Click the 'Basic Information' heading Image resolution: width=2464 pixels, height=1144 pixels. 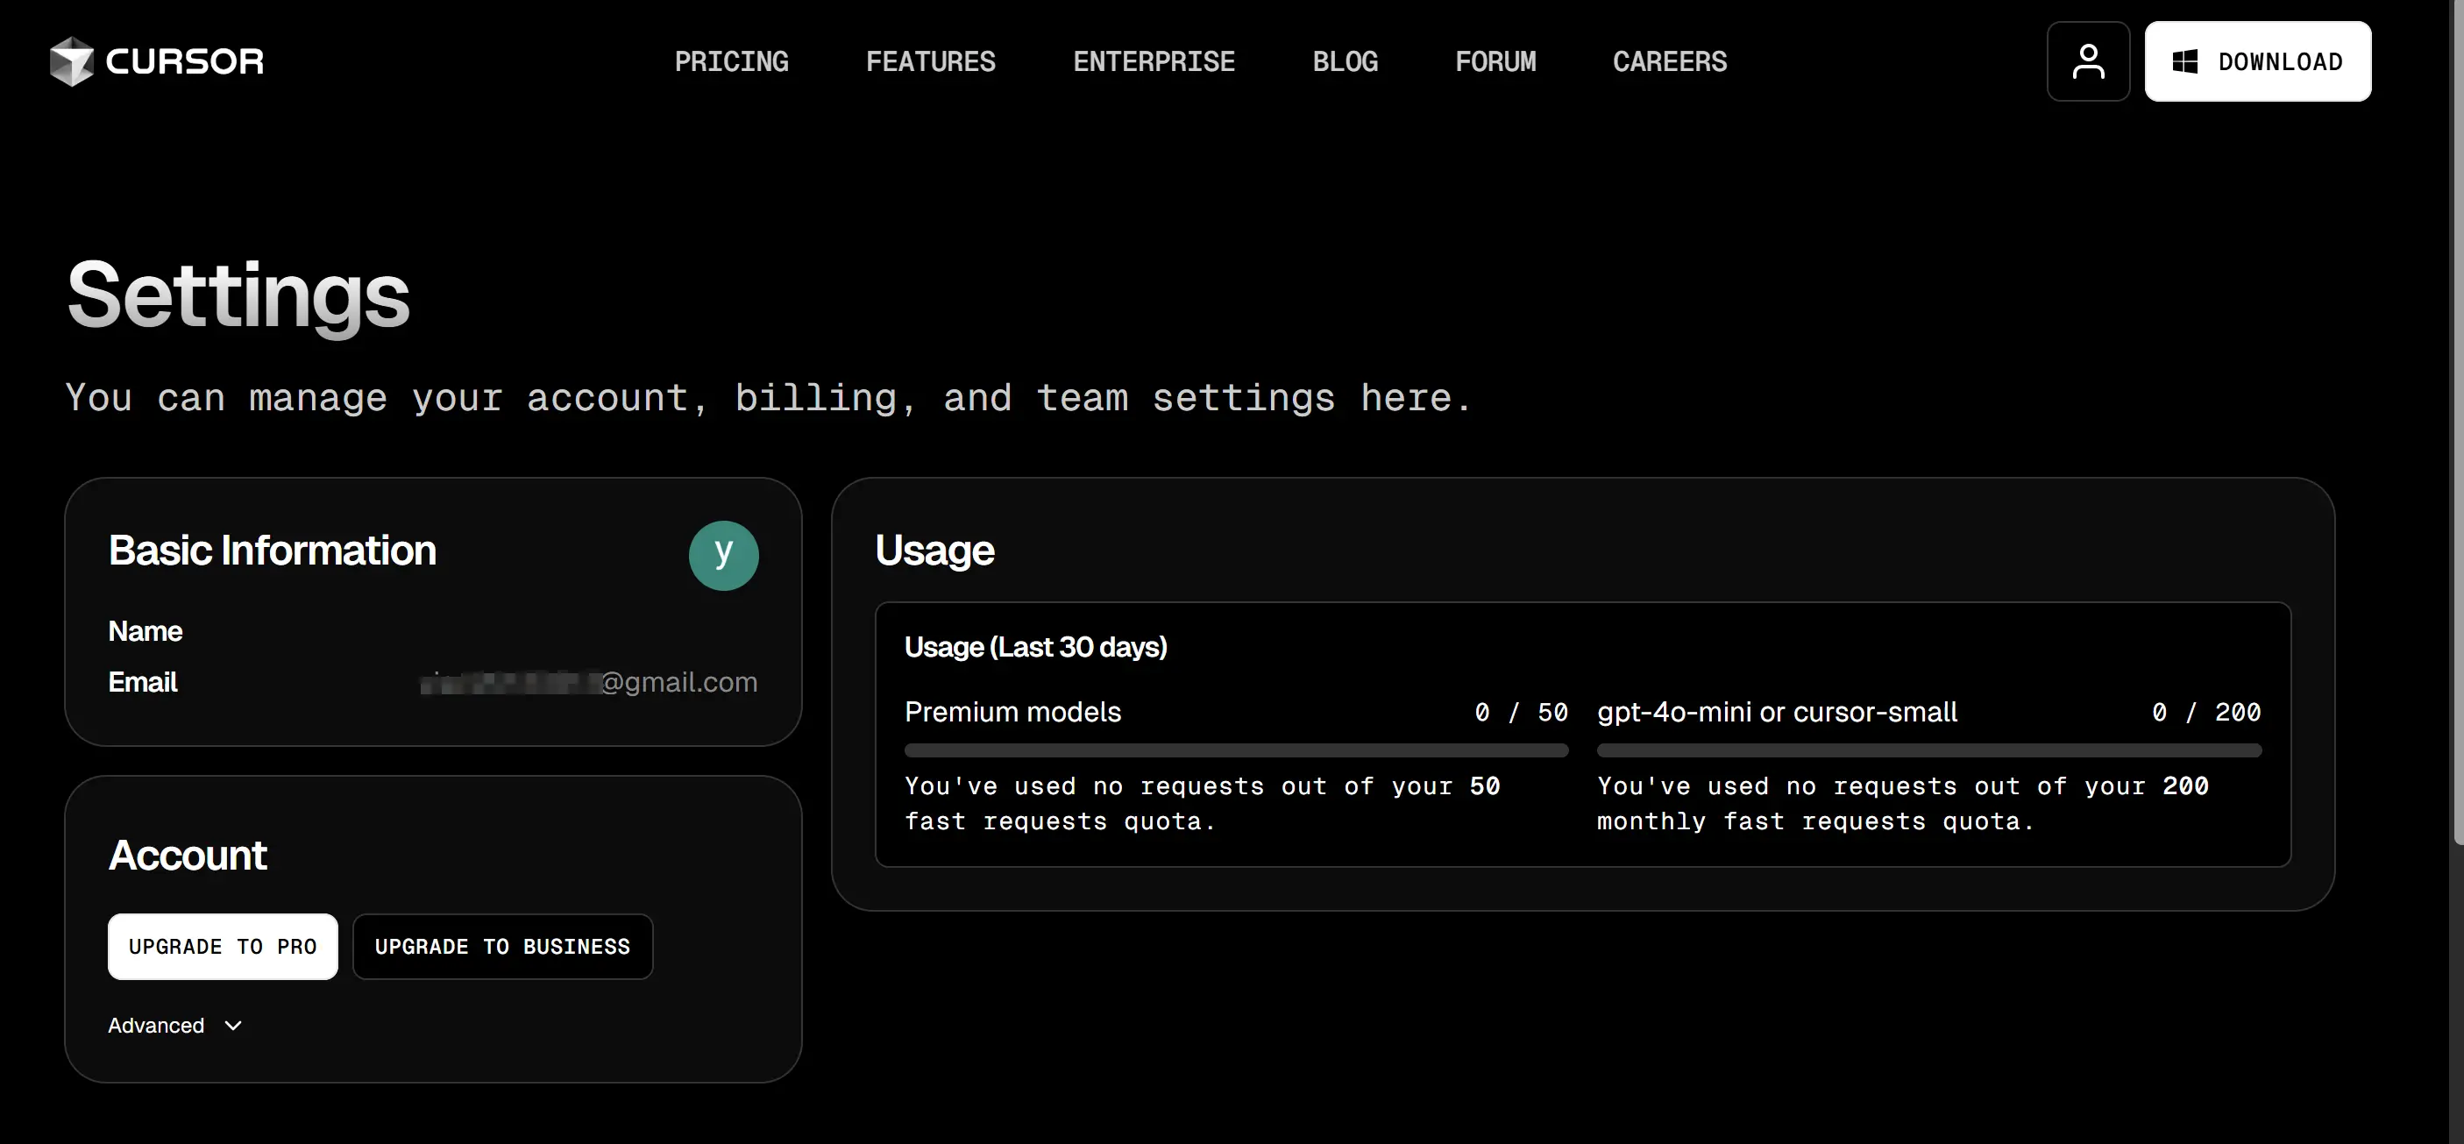(x=273, y=551)
